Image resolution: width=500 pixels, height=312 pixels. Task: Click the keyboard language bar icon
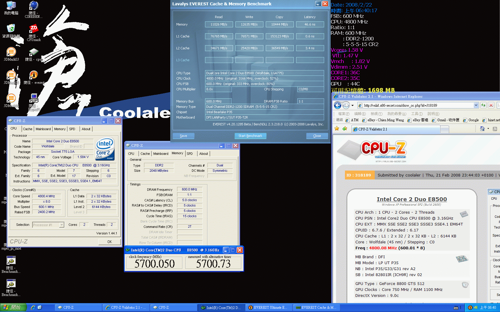click(456, 308)
